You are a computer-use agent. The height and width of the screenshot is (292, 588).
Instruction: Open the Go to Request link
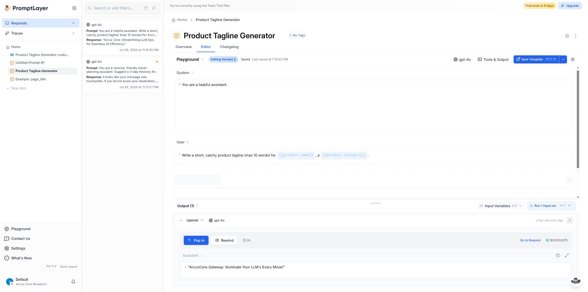point(530,240)
